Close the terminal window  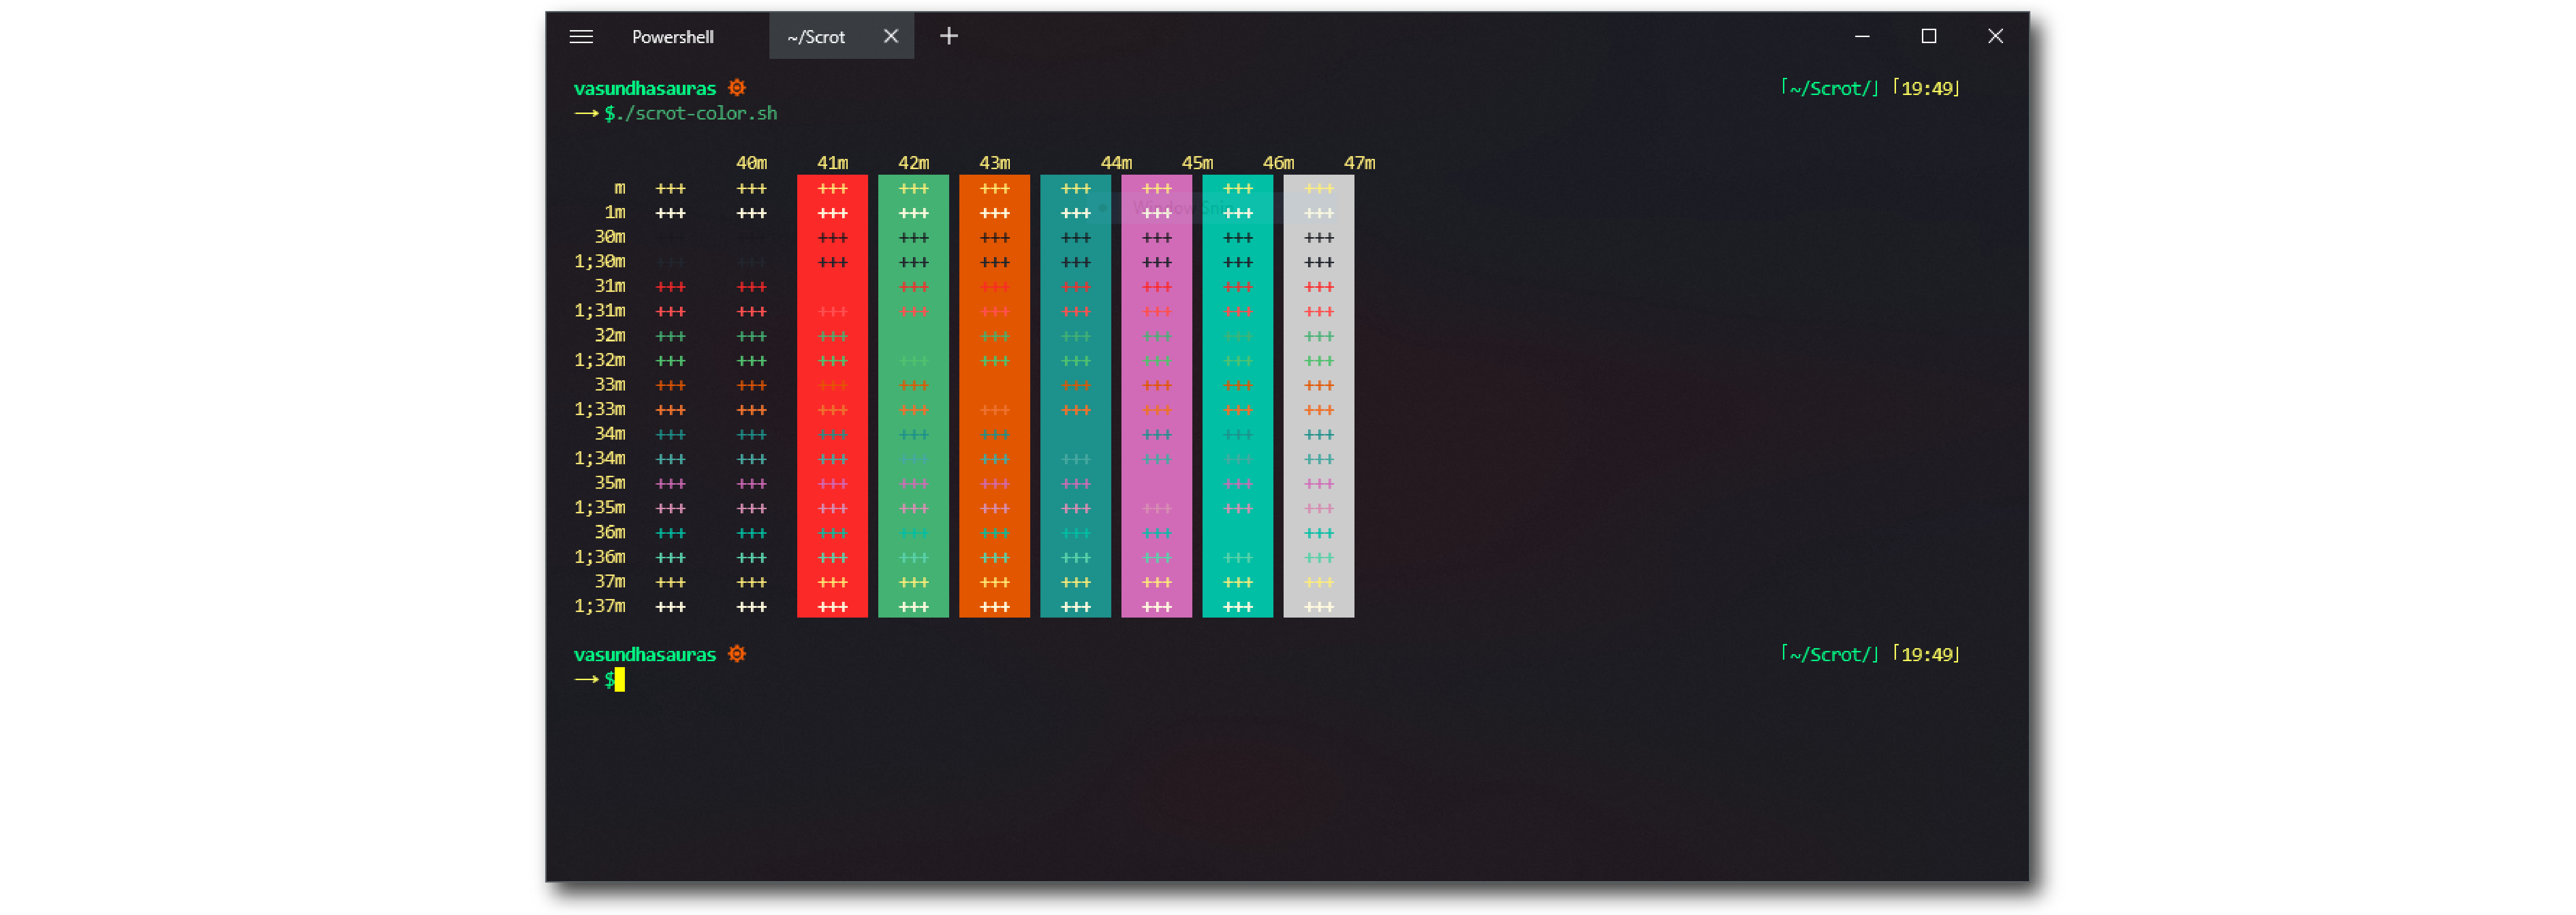(x=1994, y=37)
